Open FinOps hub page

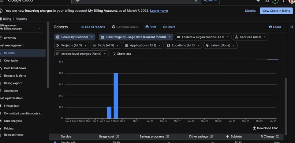coord(12,106)
